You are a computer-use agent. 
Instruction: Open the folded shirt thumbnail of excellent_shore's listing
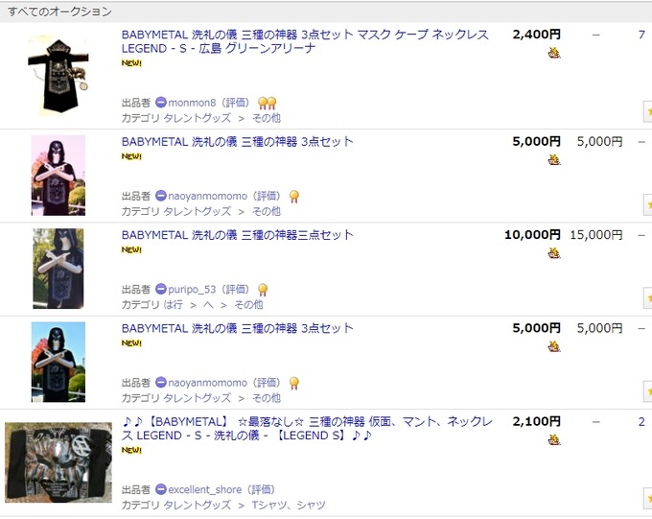(58, 462)
